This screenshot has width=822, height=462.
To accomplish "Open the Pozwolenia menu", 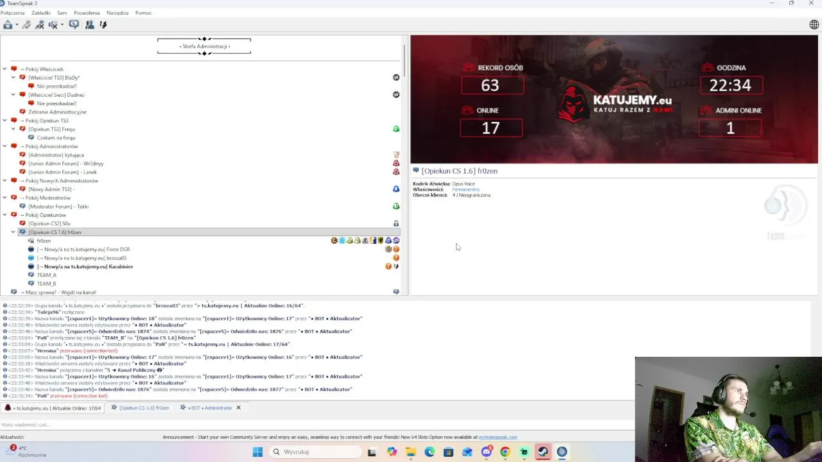I will (87, 13).
